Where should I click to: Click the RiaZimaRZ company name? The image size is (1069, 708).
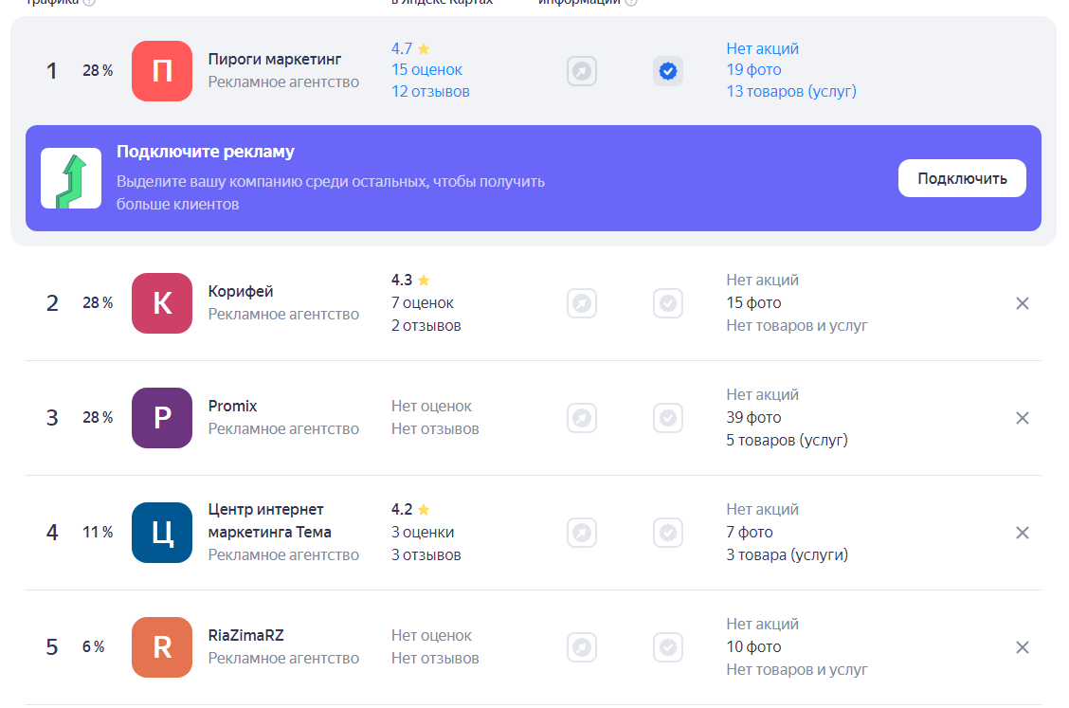[x=245, y=635]
